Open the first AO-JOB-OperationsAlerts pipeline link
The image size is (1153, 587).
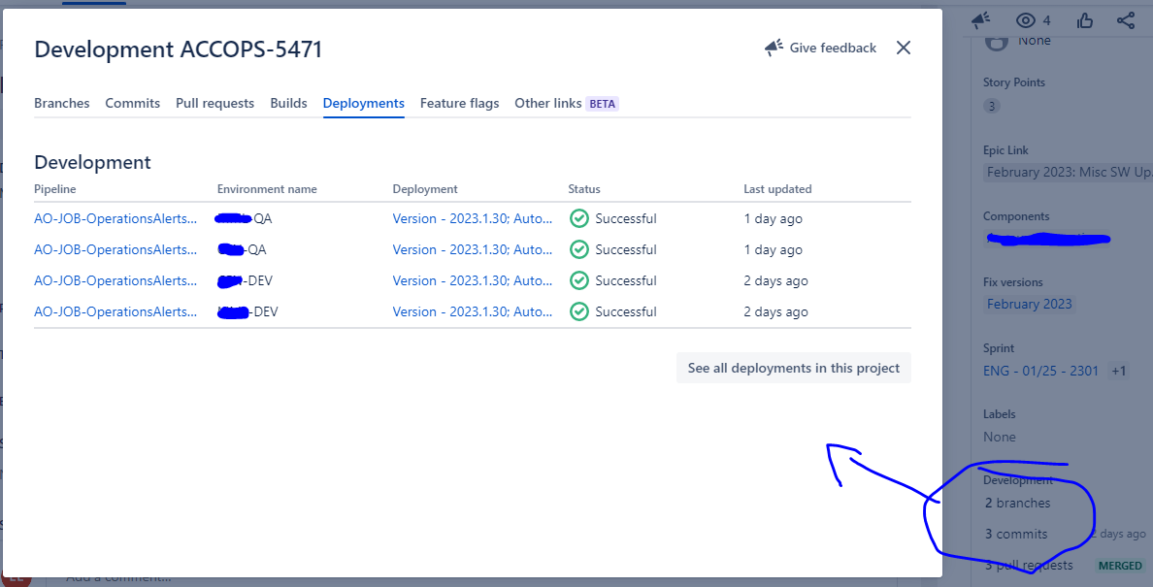click(117, 218)
